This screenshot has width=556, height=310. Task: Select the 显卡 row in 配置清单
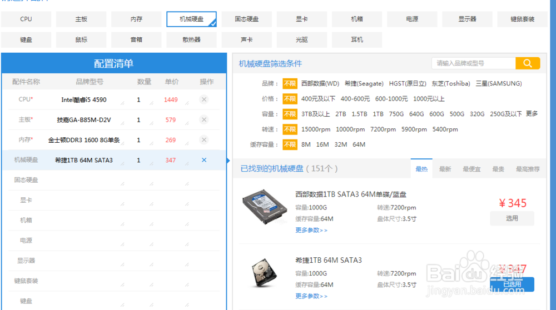113,201
